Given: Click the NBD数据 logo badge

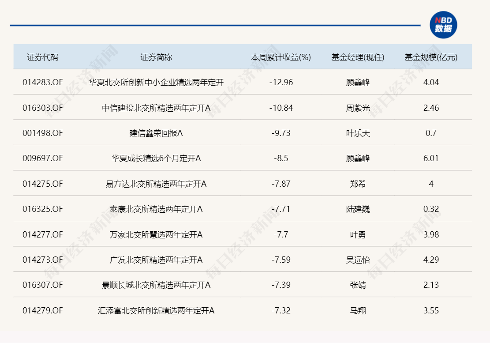Looking at the screenshot, I should (x=443, y=25).
